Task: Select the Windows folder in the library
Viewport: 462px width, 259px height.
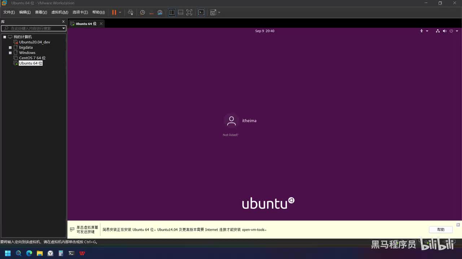Action: point(27,53)
